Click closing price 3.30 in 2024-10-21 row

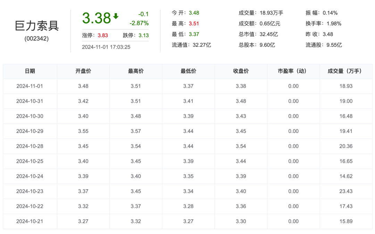(241, 222)
